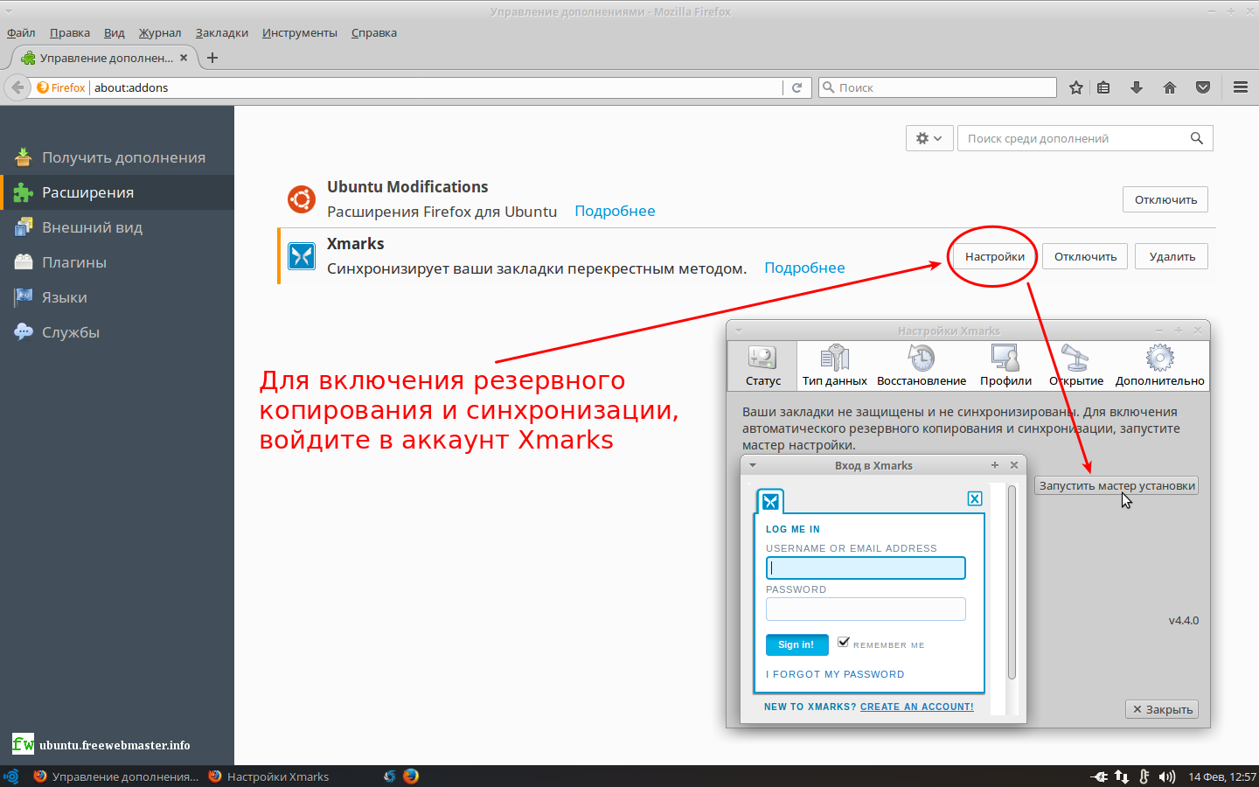1259x787 pixels.
Task: Click the Ubuntu Modifications extension icon
Action: pos(302,199)
